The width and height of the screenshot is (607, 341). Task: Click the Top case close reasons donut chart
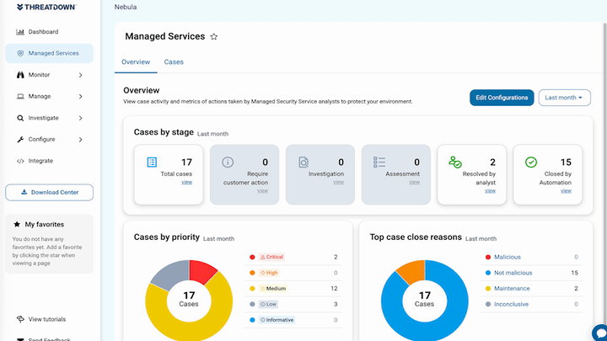pyautogui.click(x=425, y=301)
